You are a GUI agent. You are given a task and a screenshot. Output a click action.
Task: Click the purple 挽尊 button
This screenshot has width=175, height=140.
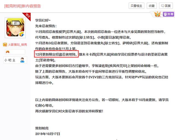(x=168, y=14)
